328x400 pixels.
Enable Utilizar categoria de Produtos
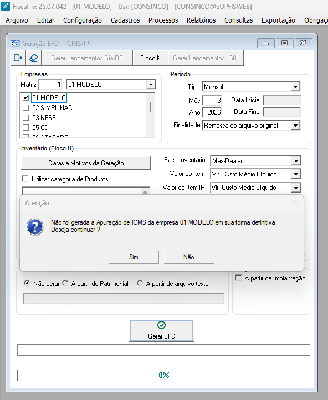click(x=25, y=179)
